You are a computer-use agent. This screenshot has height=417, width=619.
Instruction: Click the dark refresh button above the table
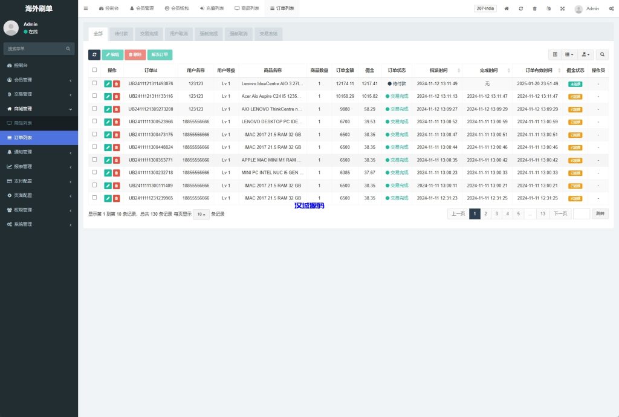94,55
